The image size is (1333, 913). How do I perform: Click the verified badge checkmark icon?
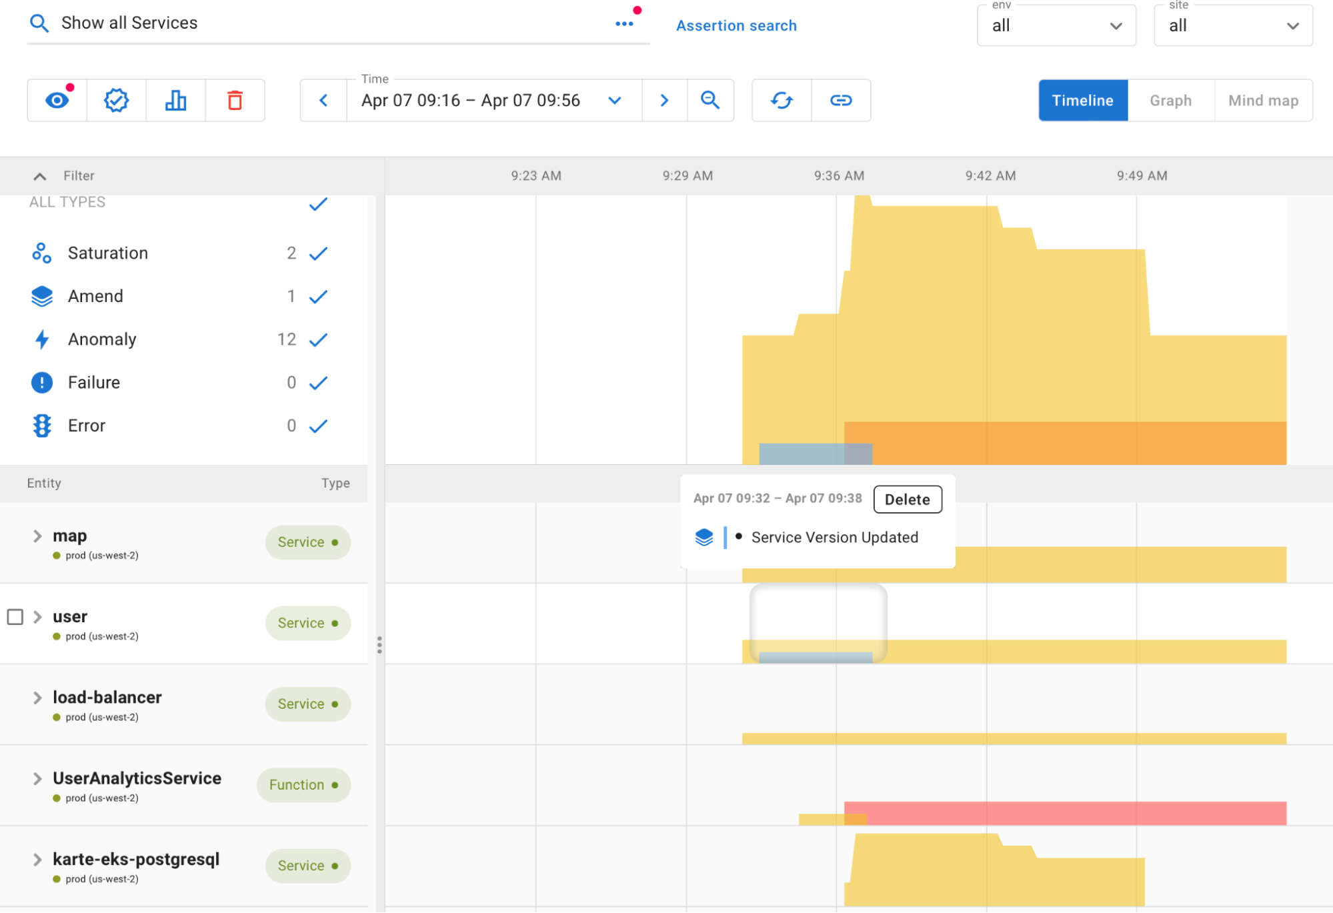click(116, 101)
